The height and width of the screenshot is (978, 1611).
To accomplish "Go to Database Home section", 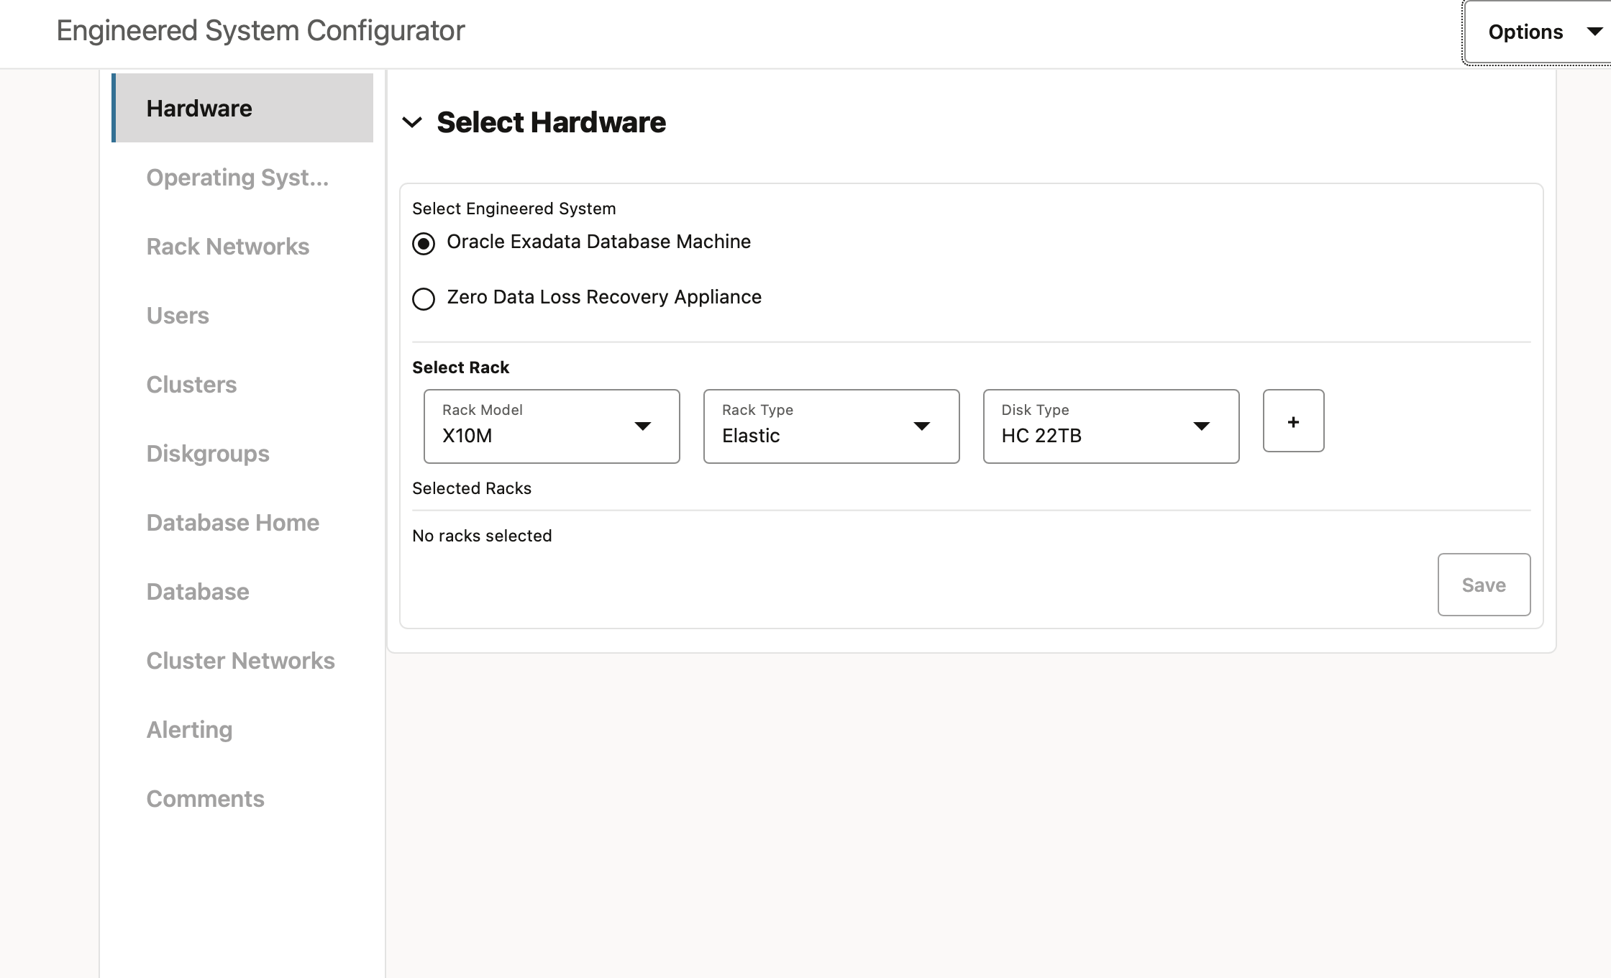I will (x=232, y=523).
